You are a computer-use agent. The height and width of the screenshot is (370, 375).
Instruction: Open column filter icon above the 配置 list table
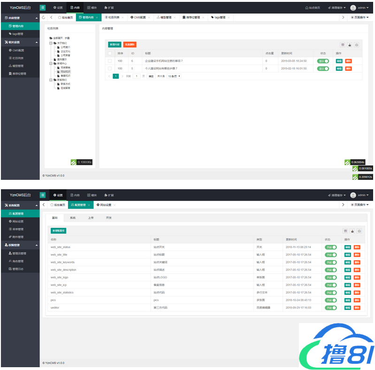345,231
